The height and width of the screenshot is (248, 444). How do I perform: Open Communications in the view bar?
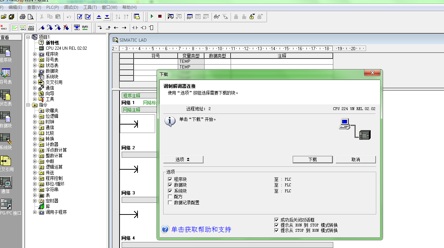(x=5, y=185)
